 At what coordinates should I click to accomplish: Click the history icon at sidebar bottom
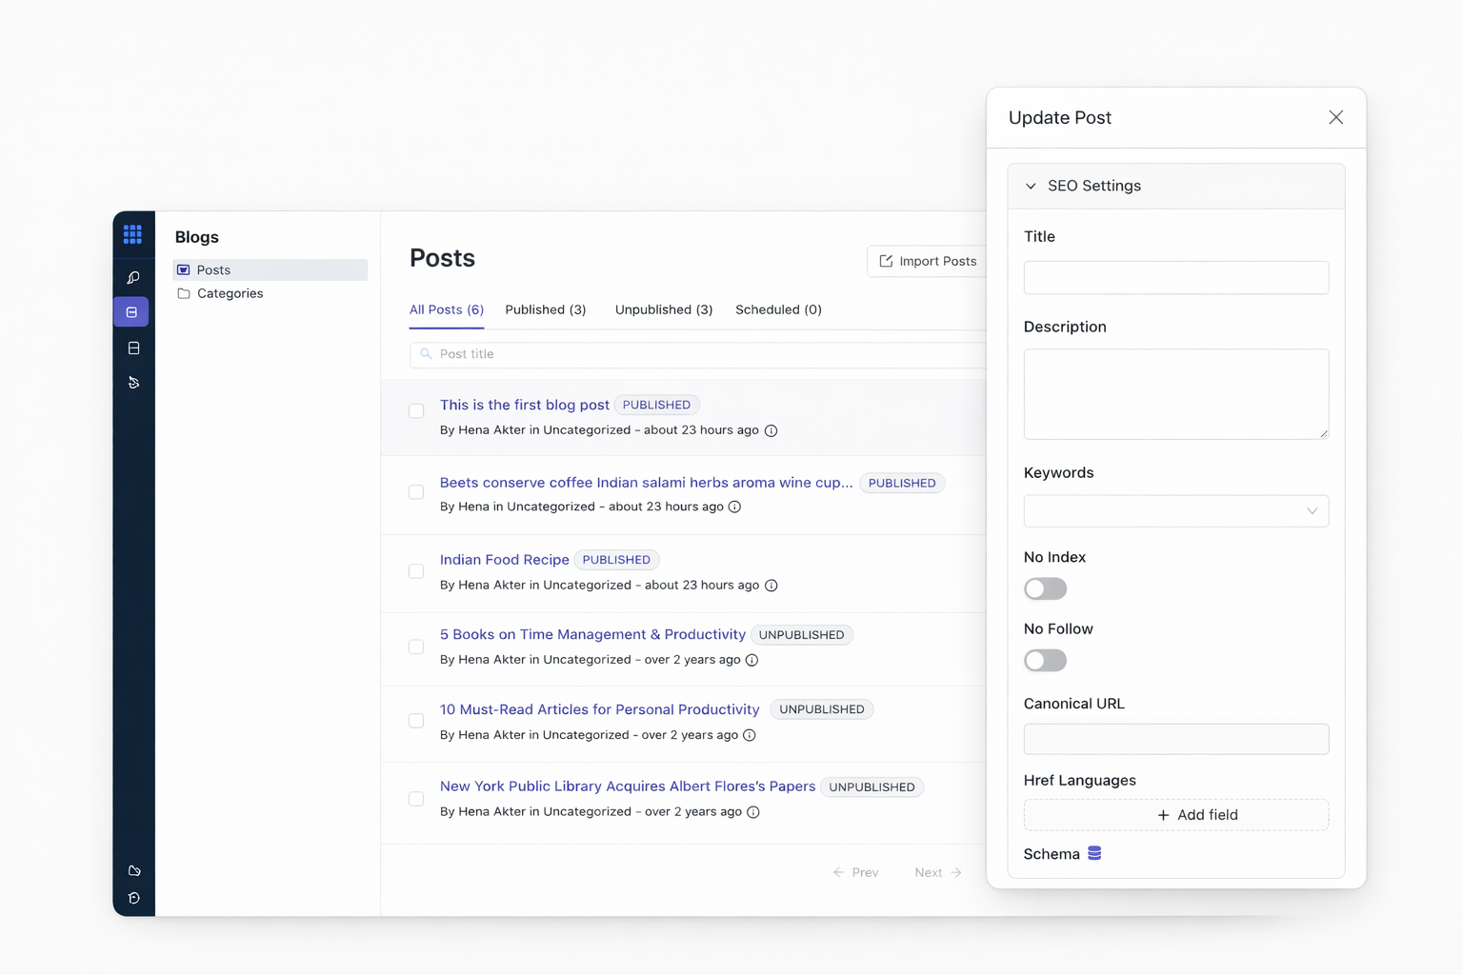pyautogui.click(x=134, y=898)
